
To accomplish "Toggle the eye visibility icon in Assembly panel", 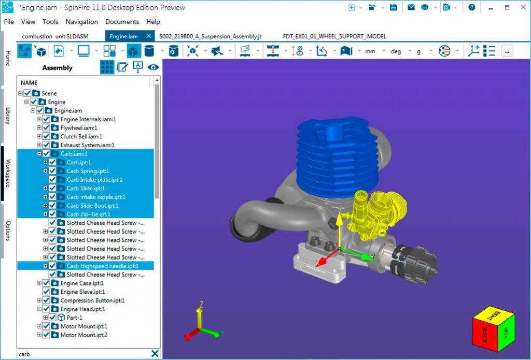I will tap(153, 67).
